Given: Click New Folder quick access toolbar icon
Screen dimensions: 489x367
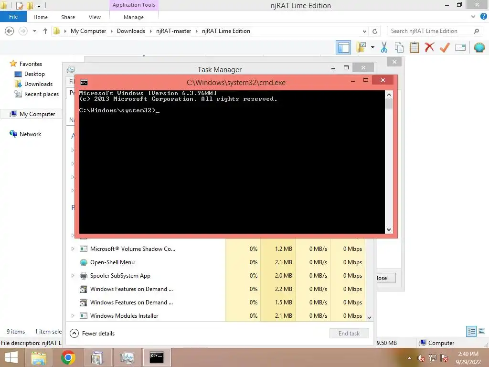Looking at the screenshot, I should [30, 5].
